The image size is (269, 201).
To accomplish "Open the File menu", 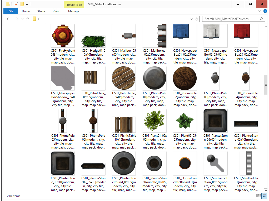I will (x=11, y=11).
